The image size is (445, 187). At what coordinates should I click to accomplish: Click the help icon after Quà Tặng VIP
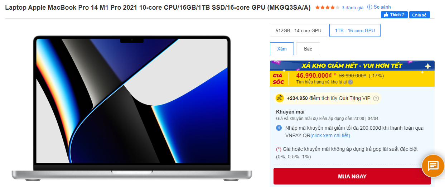(376, 98)
